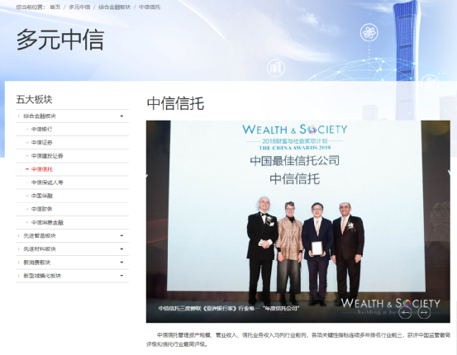Select 中信财务 in the sidebar

[42, 209]
